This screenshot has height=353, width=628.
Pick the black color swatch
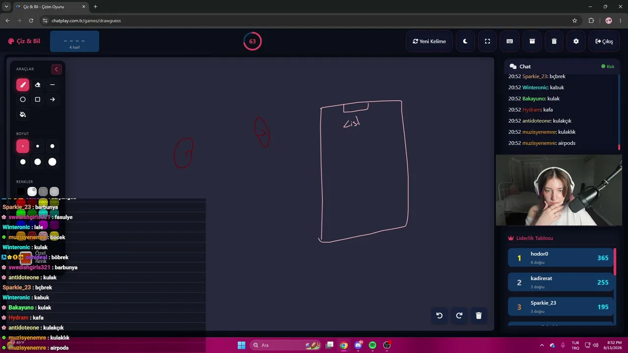(x=21, y=192)
